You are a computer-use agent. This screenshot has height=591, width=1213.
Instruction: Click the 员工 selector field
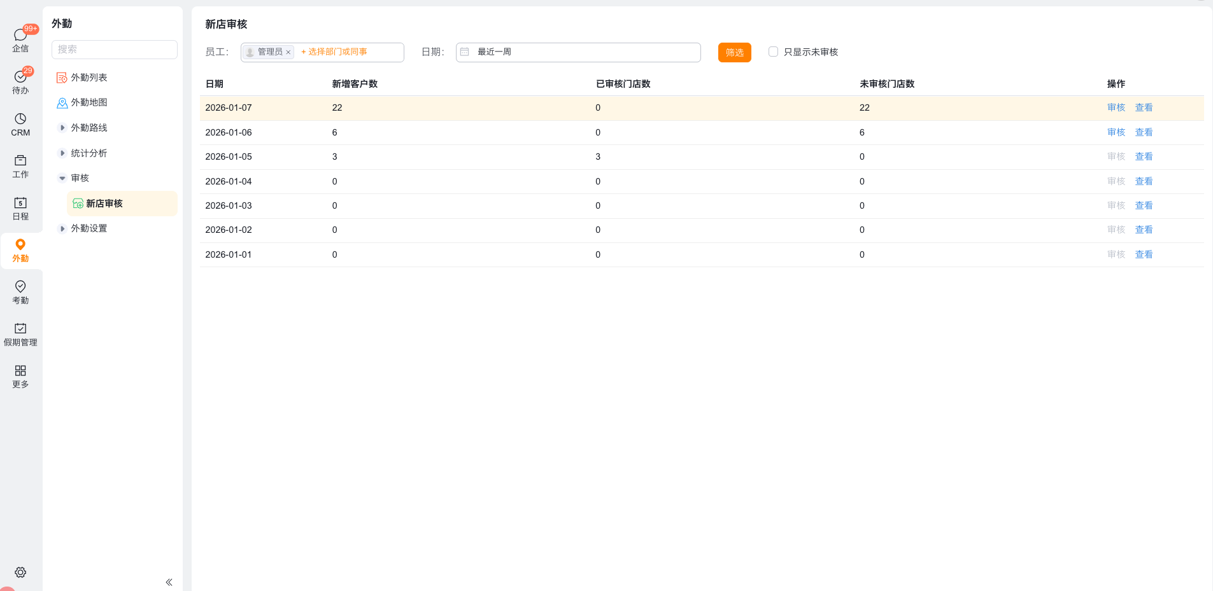[322, 52]
